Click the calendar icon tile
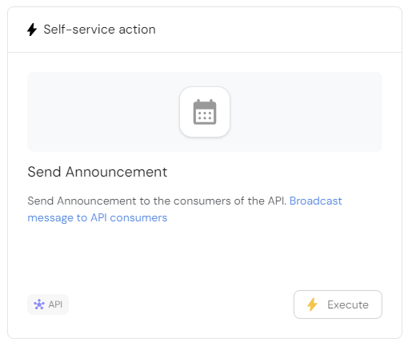The width and height of the screenshot is (416, 346). (205, 112)
